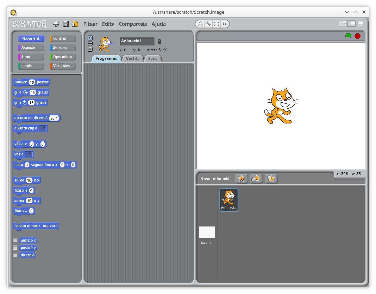Set rotation style to left-right flip only
This screenshot has height=294, width=376.
click(x=90, y=44)
